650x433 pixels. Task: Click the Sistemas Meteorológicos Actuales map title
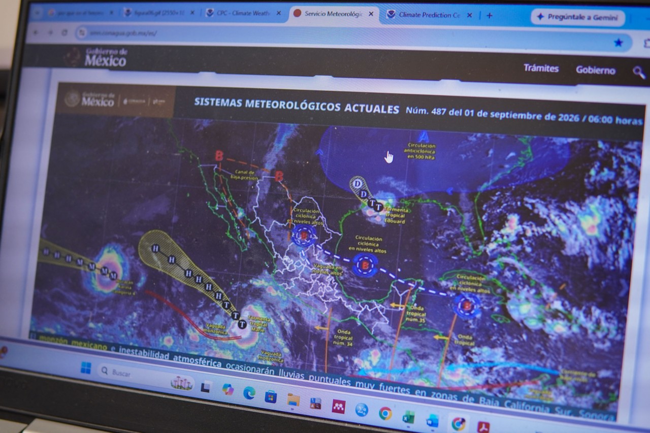297,106
